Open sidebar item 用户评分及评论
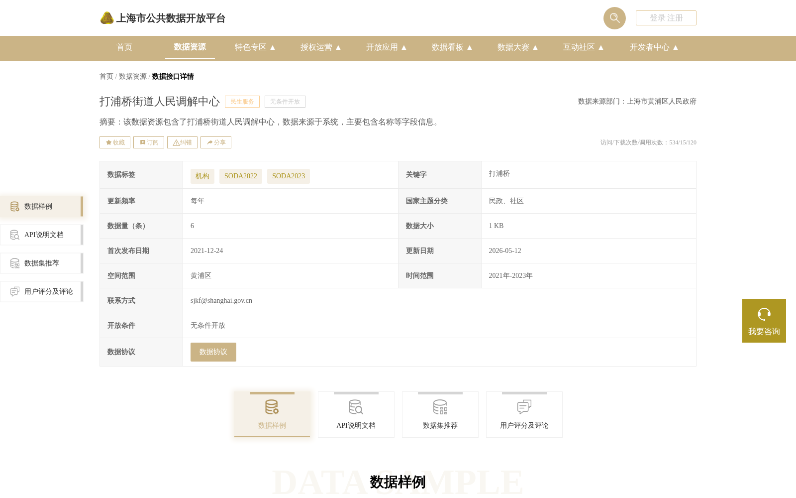This screenshot has height=498, width=796. [42, 291]
